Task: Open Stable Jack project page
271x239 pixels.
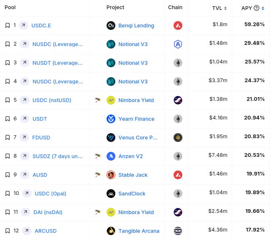Action: (x=133, y=175)
